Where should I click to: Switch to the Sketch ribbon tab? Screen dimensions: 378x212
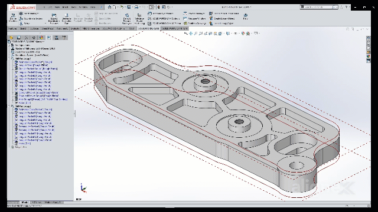(23, 28)
